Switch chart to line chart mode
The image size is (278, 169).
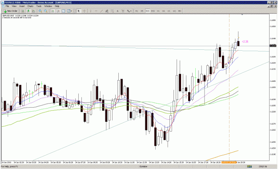[x=34, y=11]
